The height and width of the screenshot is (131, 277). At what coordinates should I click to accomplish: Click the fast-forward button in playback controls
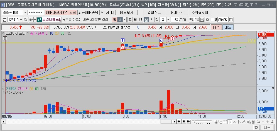coord(188,122)
